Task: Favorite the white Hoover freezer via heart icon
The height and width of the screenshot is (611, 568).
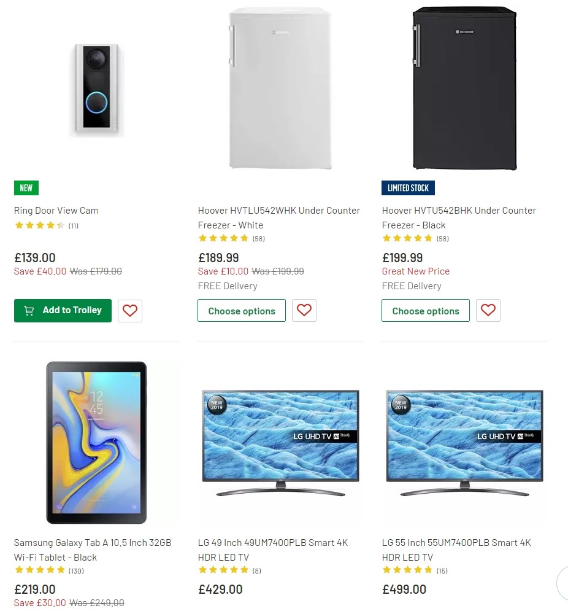Action: tap(304, 311)
